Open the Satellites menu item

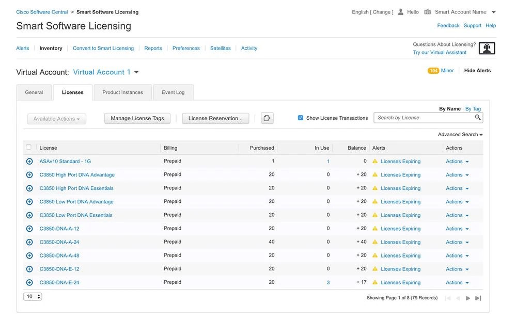coord(221,48)
